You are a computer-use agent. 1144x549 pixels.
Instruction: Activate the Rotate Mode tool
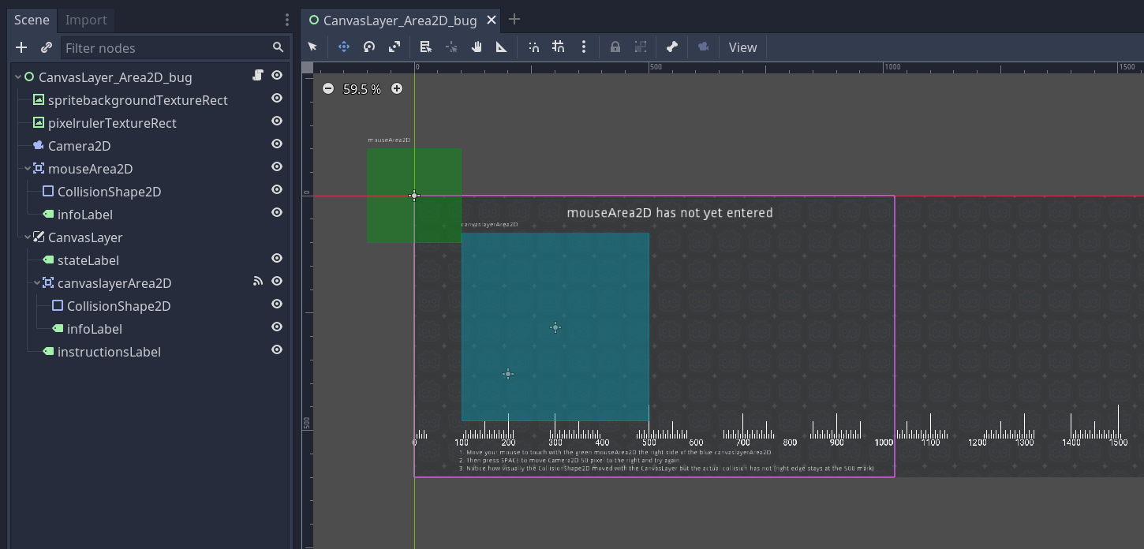click(x=368, y=47)
